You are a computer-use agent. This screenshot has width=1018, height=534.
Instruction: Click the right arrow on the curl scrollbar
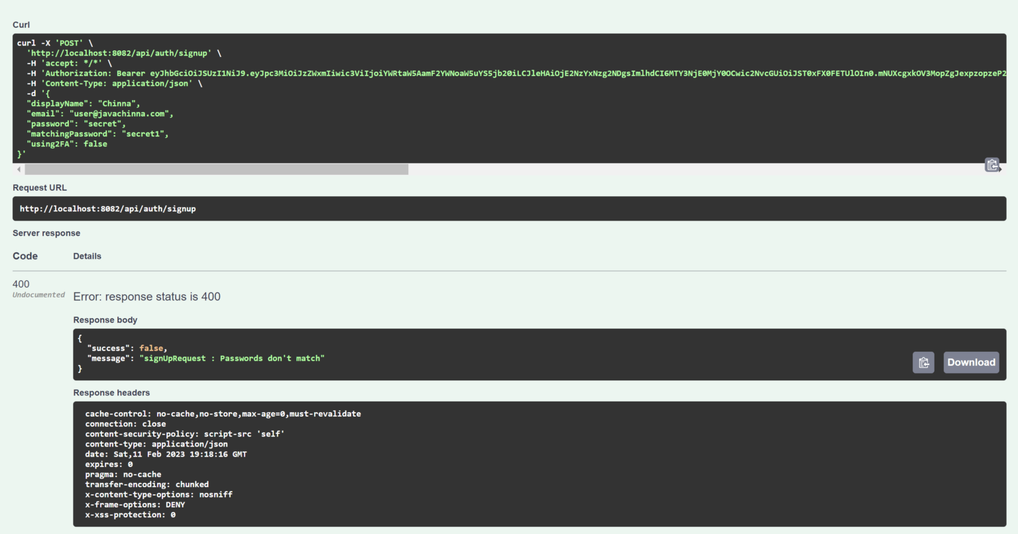(x=1001, y=169)
